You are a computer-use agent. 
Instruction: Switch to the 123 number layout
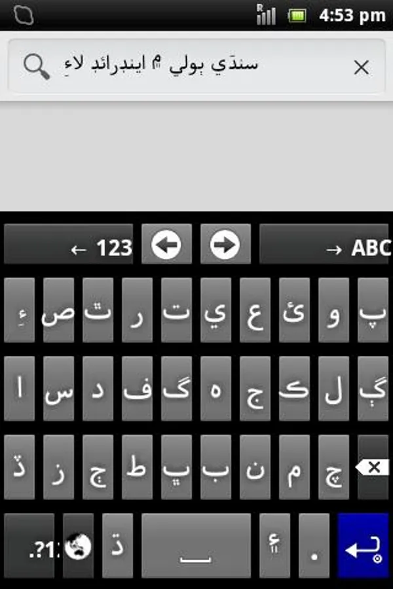[x=68, y=245]
